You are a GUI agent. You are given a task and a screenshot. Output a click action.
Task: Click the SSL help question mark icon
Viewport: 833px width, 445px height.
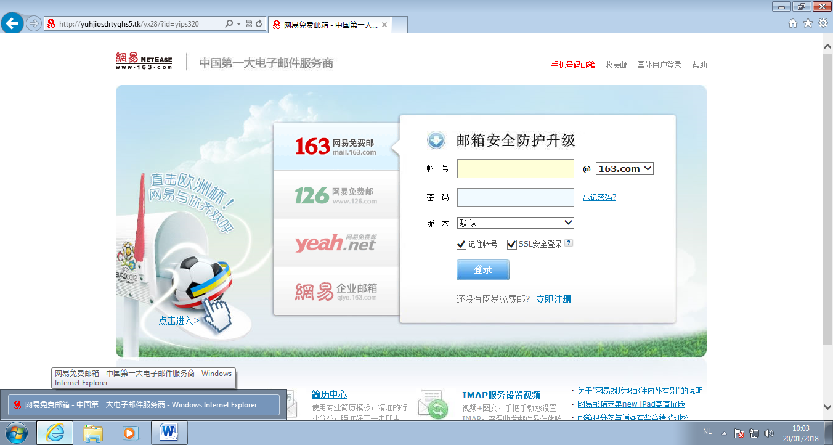[x=569, y=243]
